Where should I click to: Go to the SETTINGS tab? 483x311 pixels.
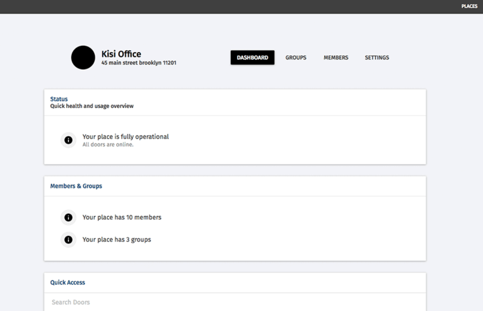(x=377, y=58)
